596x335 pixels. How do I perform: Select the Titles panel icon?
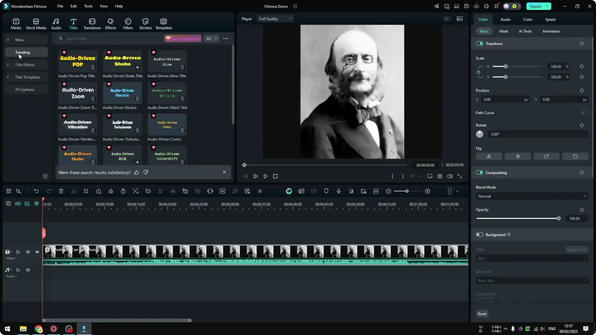(x=73, y=23)
